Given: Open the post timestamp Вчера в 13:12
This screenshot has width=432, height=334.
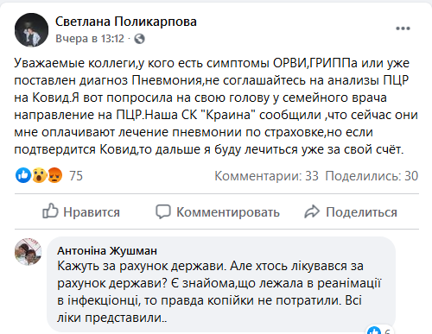Looking at the screenshot, I should pos(90,39).
